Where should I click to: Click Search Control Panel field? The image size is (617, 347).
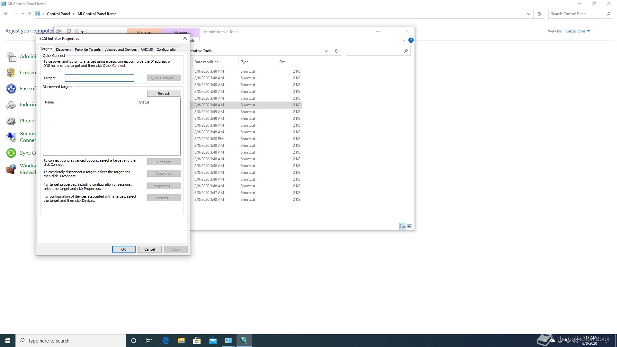tap(577, 14)
